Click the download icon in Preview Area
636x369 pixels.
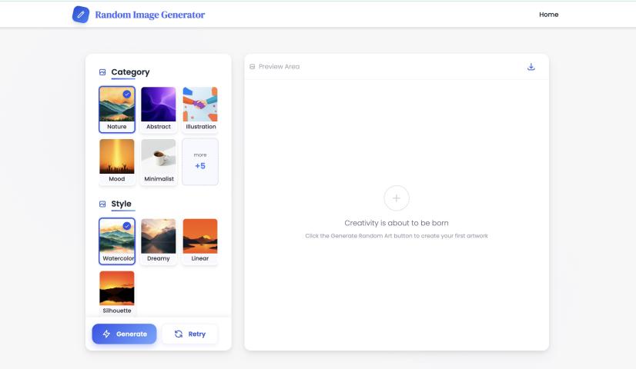[531, 67]
